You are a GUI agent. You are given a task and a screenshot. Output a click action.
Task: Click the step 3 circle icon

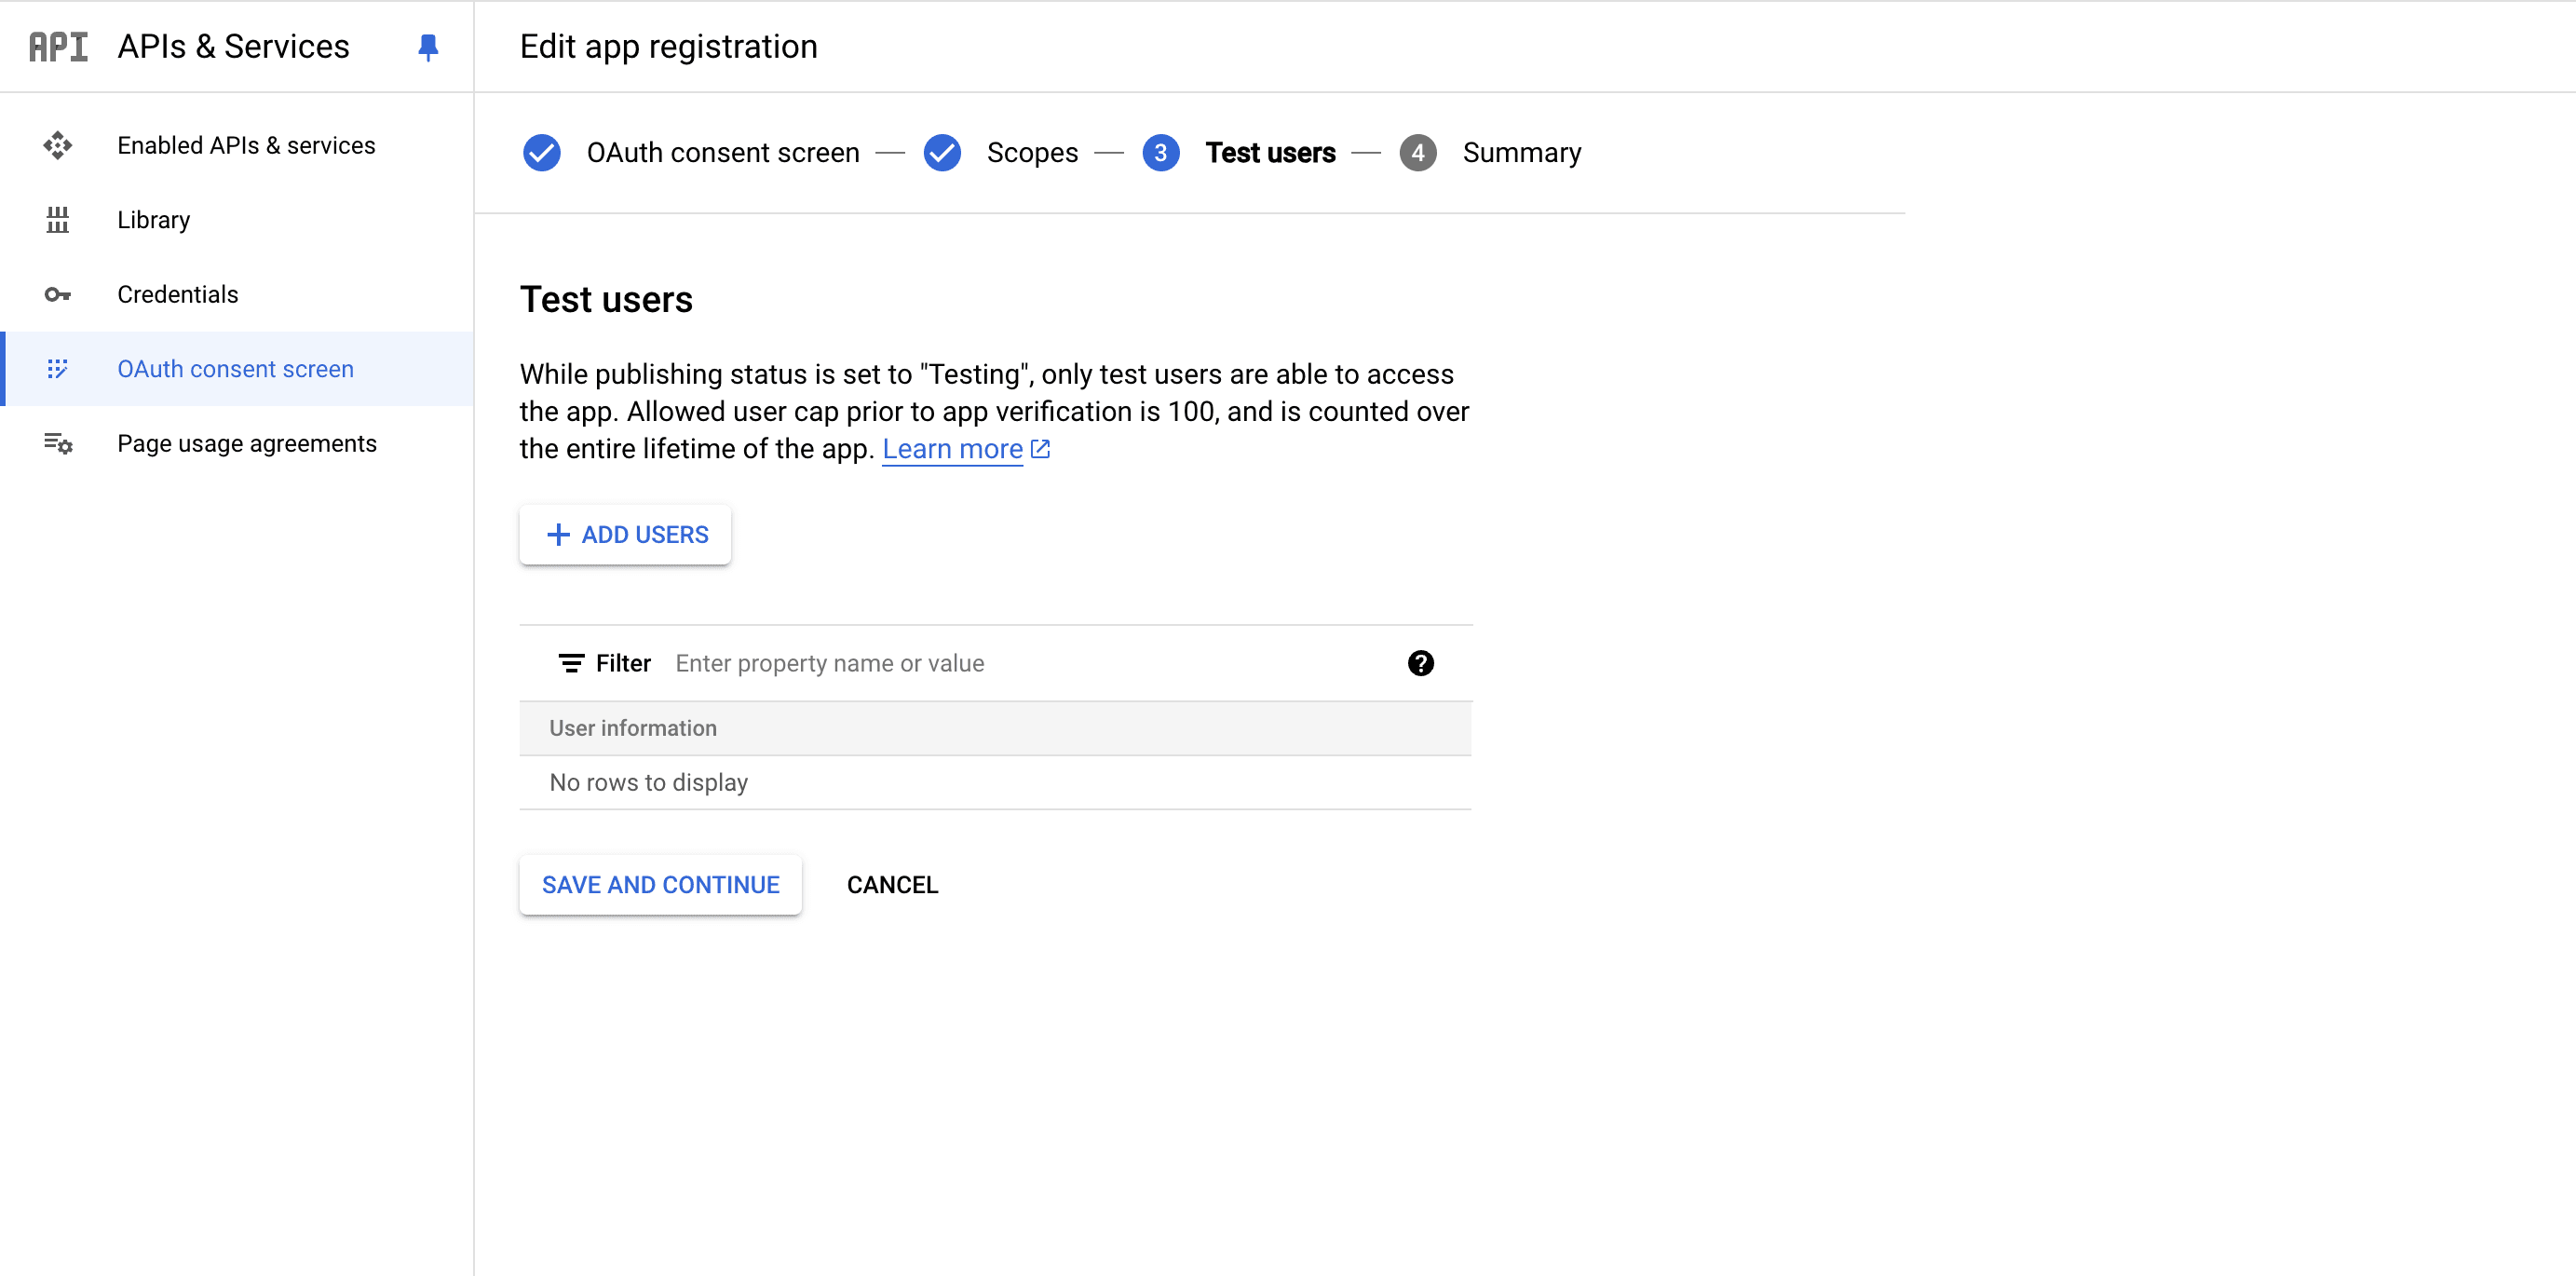(x=1160, y=153)
